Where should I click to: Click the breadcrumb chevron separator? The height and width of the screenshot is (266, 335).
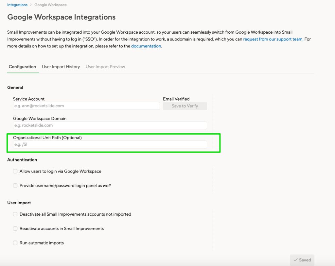point(31,5)
